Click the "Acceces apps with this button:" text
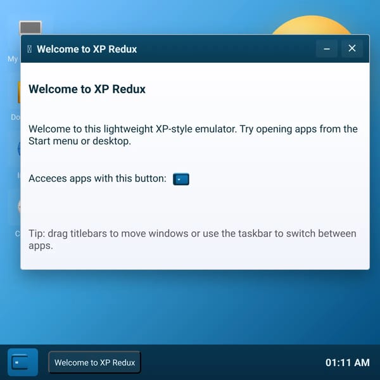This screenshot has width=380, height=380. tap(98, 179)
